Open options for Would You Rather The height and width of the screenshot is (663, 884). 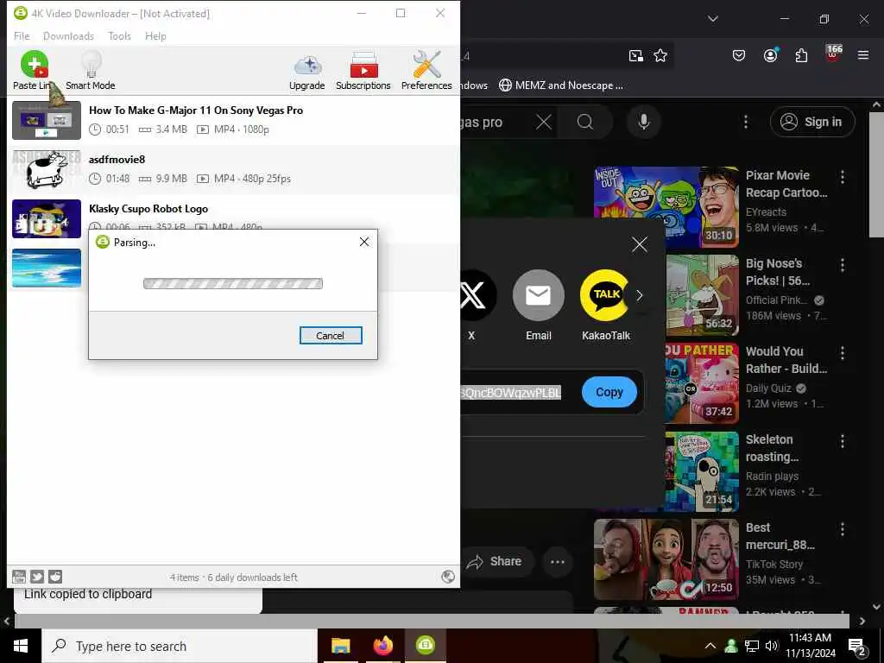pyautogui.click(x=843, y=353)
